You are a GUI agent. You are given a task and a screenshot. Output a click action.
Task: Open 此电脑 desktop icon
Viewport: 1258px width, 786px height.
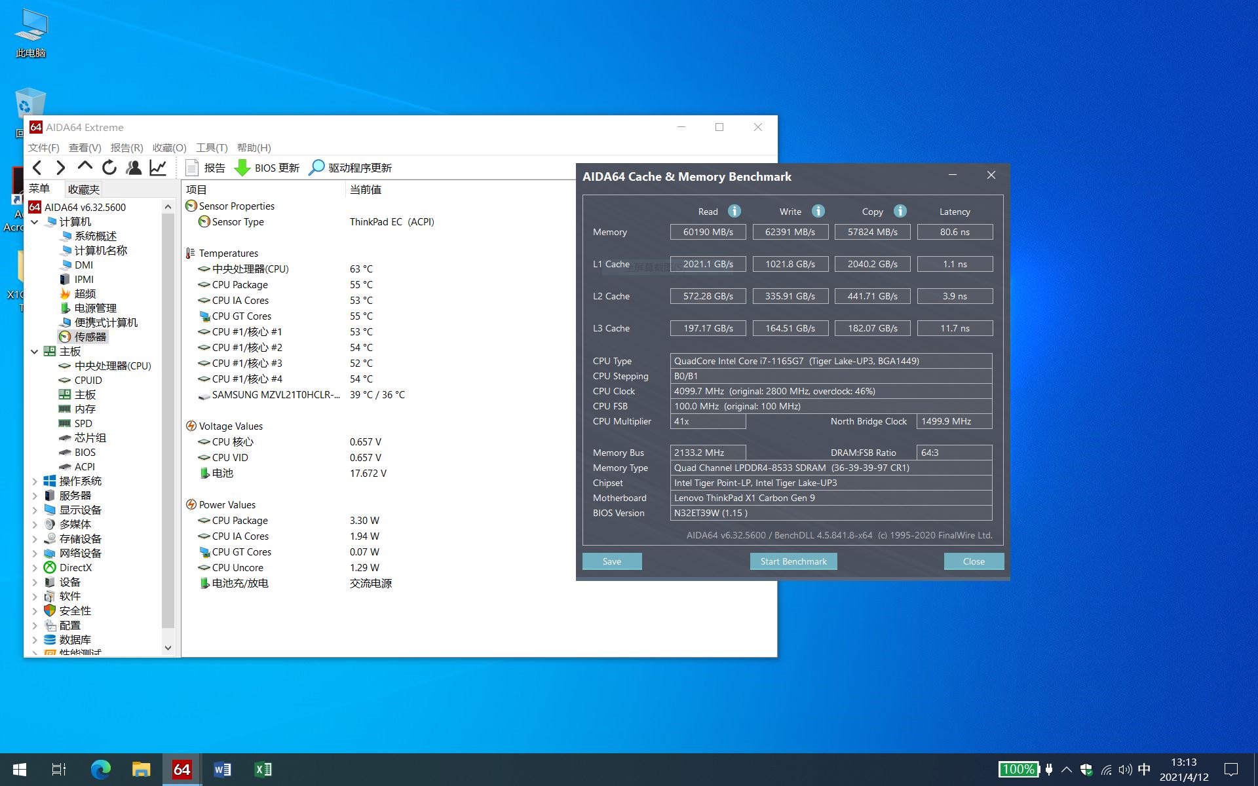31,34
